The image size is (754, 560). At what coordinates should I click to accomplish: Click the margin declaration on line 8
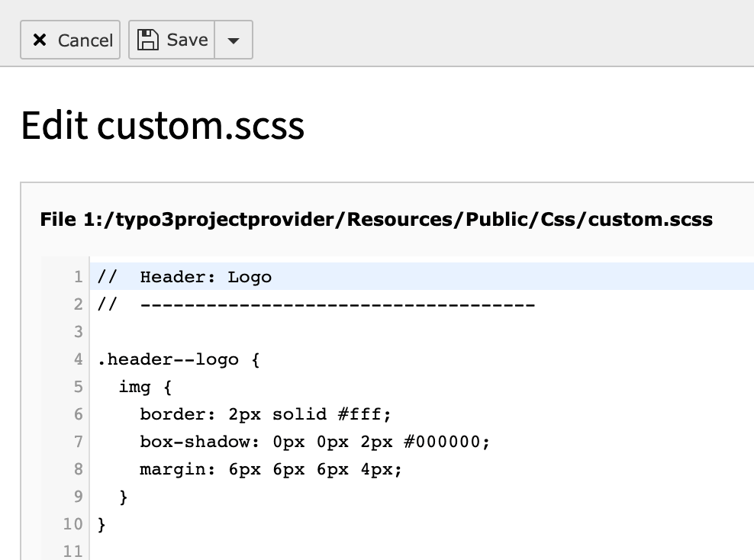click(270, 469)
